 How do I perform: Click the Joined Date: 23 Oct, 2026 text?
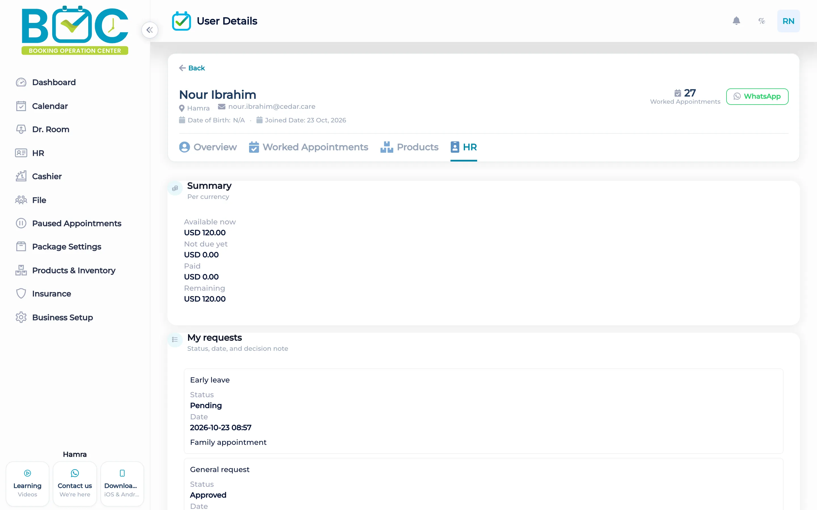coord(305,120)
